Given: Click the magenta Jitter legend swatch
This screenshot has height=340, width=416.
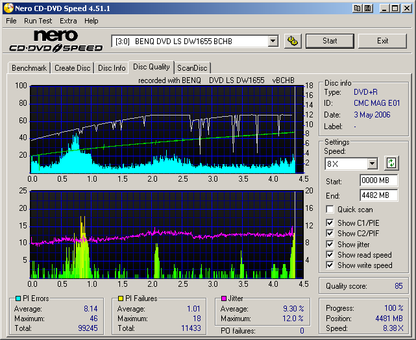Looking at the screenshot, I should pos(224,298).
